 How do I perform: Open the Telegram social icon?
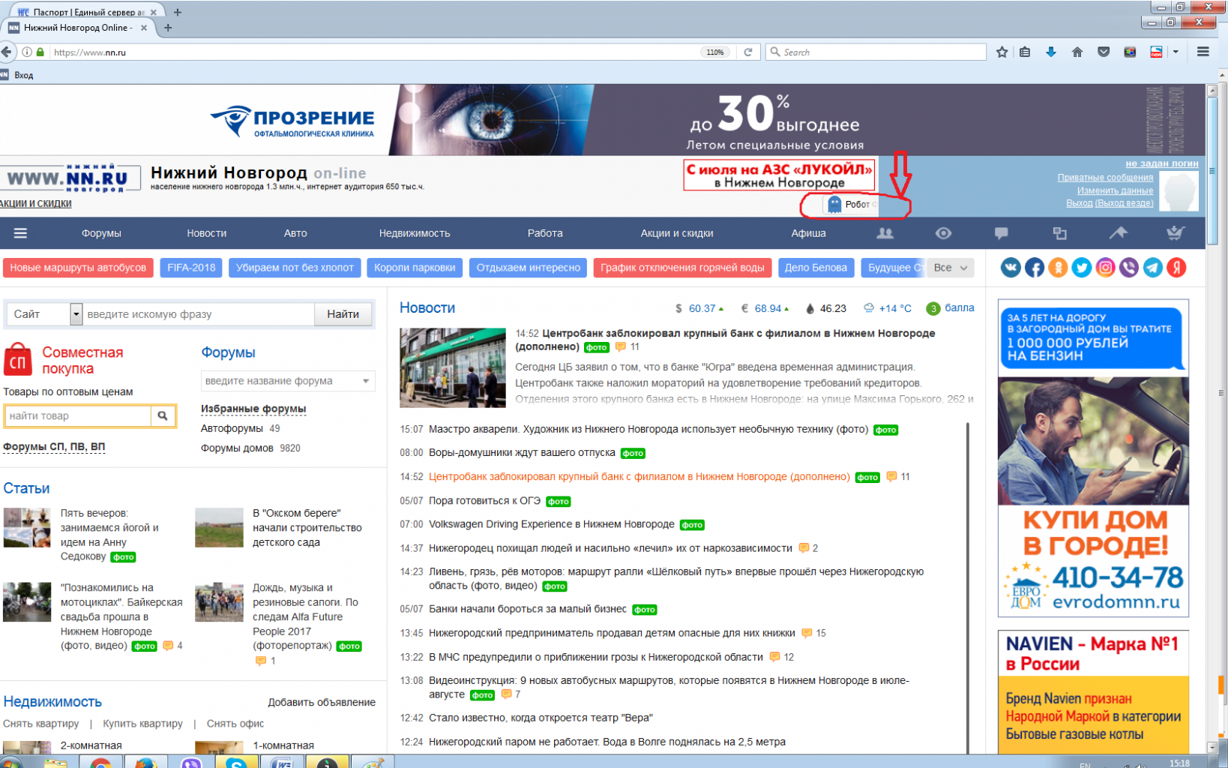tap(1152, 268)
